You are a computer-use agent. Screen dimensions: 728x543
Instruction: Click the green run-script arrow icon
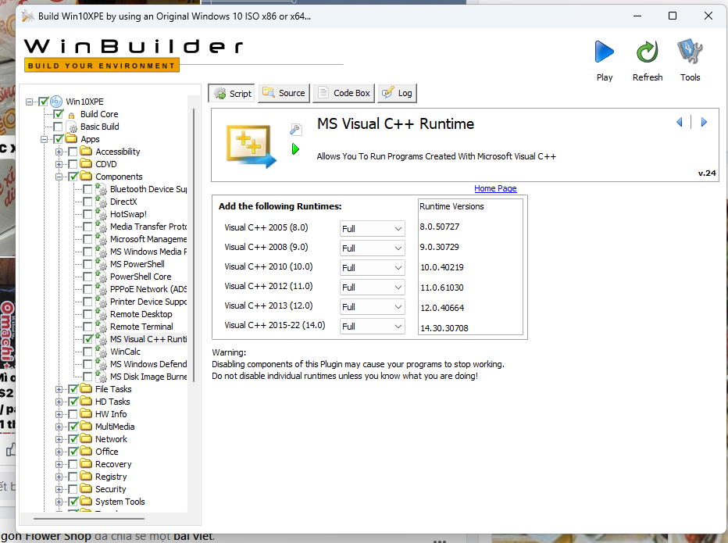295,149
